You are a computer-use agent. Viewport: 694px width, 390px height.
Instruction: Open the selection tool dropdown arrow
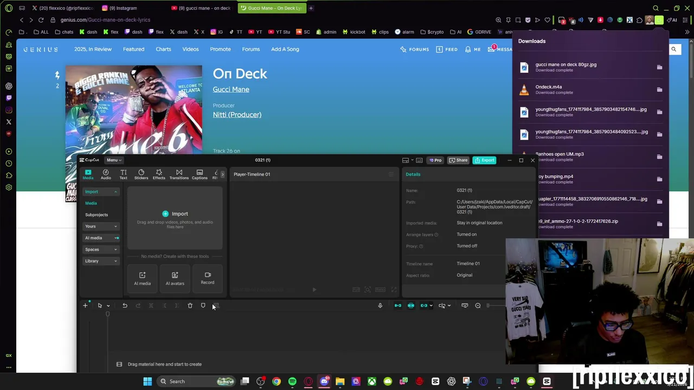click(108, 306)
